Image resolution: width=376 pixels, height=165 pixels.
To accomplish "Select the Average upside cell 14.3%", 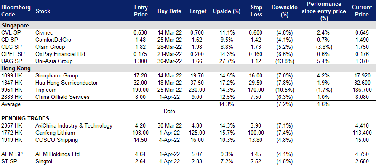I will click(227, 104).
